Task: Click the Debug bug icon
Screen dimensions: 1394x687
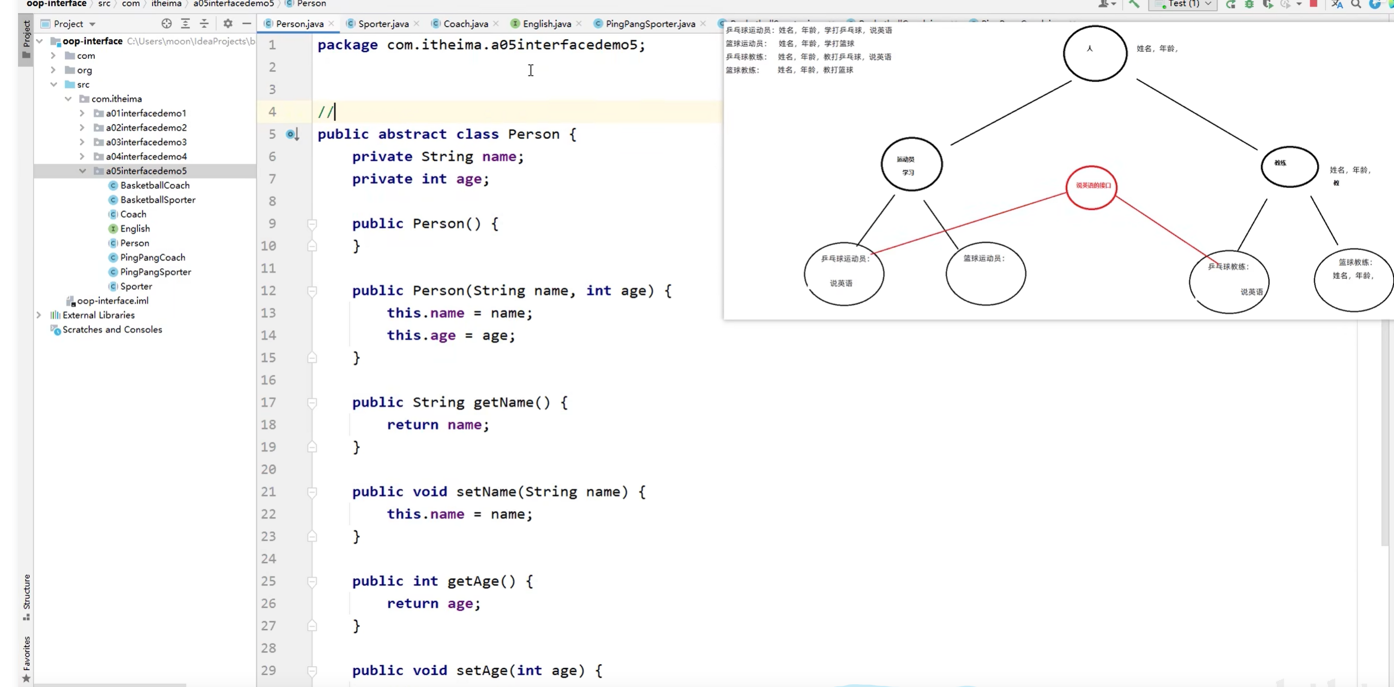Action: click(1249, 4)
